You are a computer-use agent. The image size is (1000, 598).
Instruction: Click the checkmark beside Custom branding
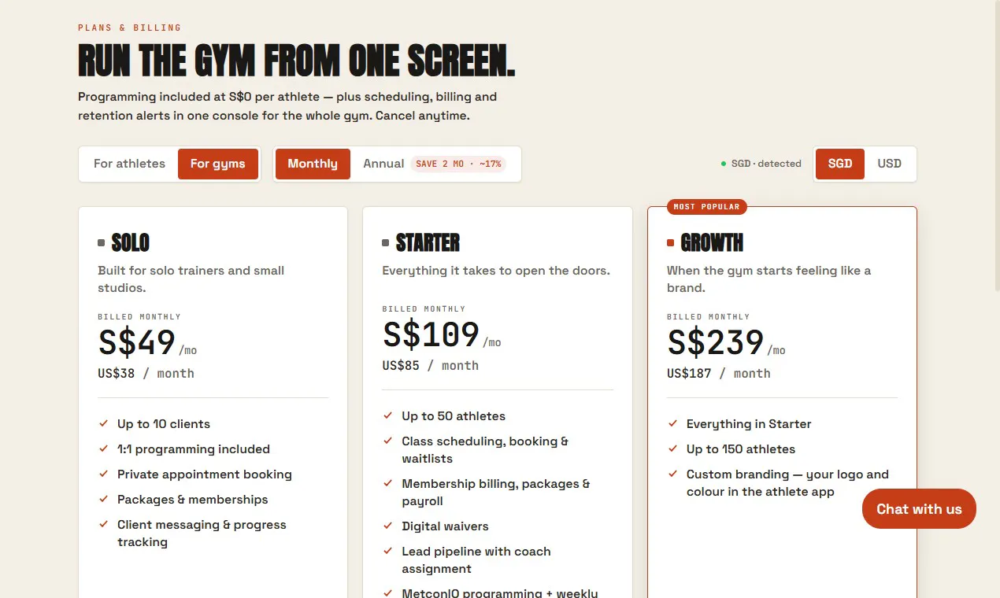point(672,474)
